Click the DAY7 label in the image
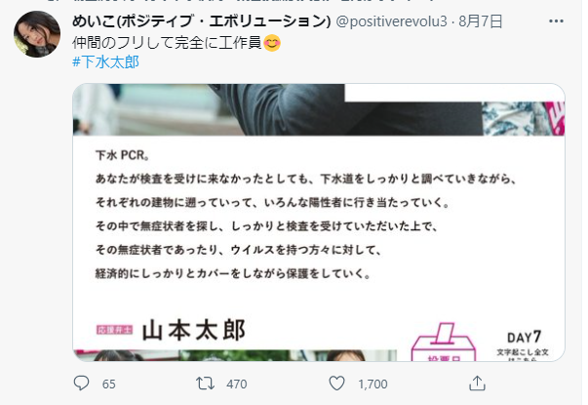588x405 pixels. tap(524, 337)
